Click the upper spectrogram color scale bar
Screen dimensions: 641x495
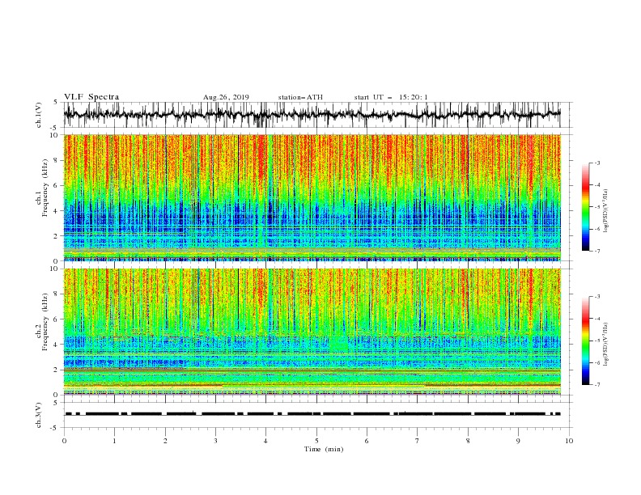point(585,206)
